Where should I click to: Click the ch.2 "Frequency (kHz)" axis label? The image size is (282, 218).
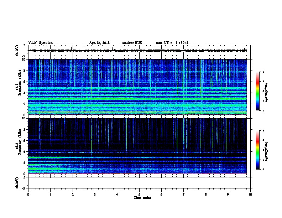tap(20, 142)
